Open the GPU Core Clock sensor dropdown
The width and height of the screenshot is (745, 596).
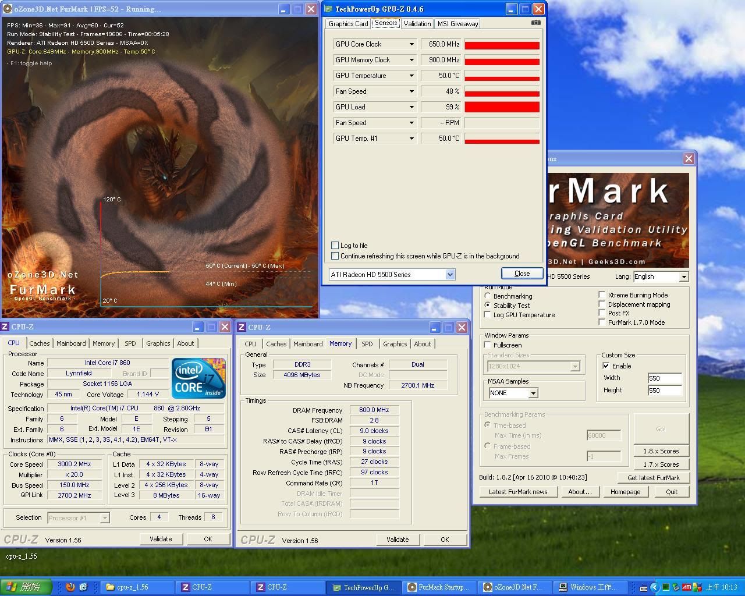click(411, 44)
